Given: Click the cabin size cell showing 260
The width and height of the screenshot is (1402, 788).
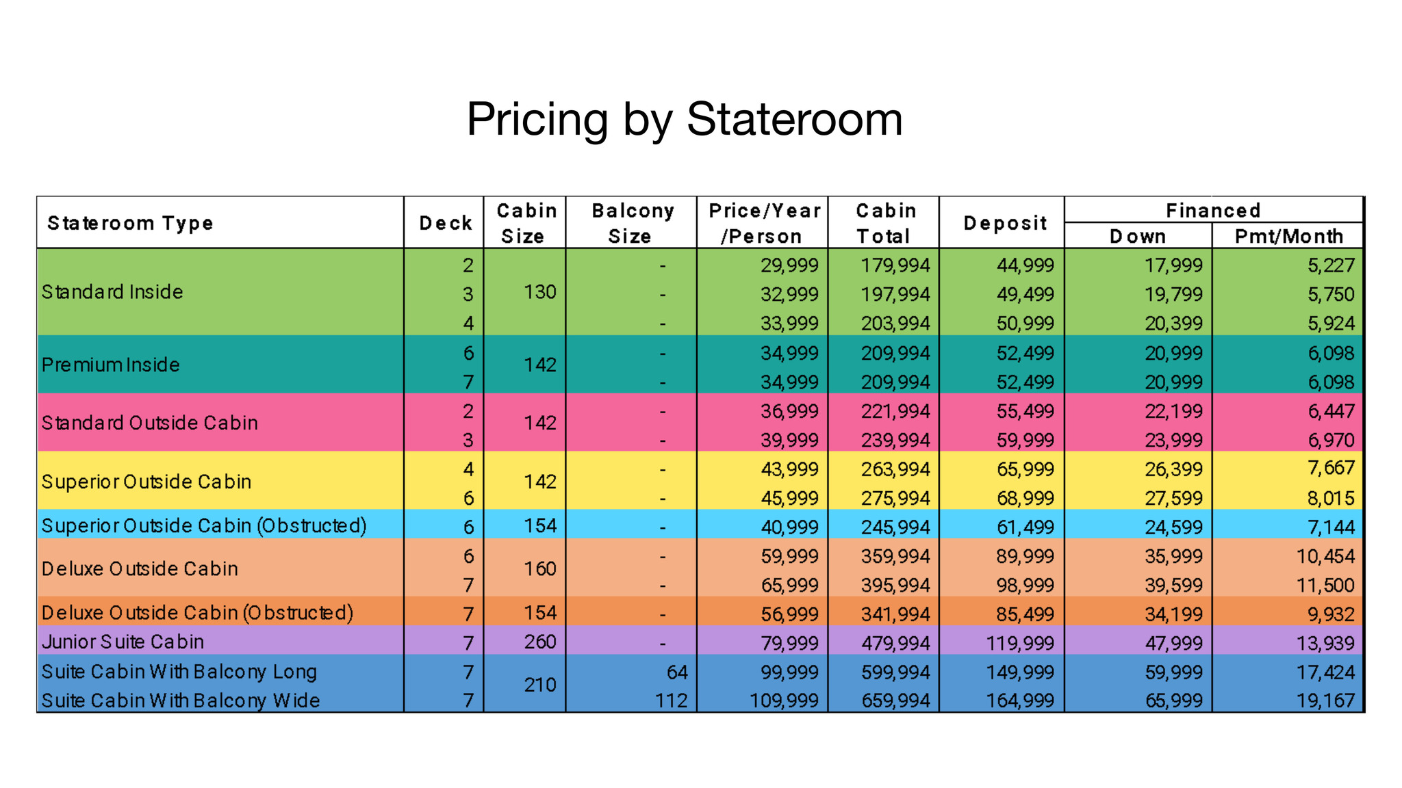Looking at the screenshot, I should point(539,642).
